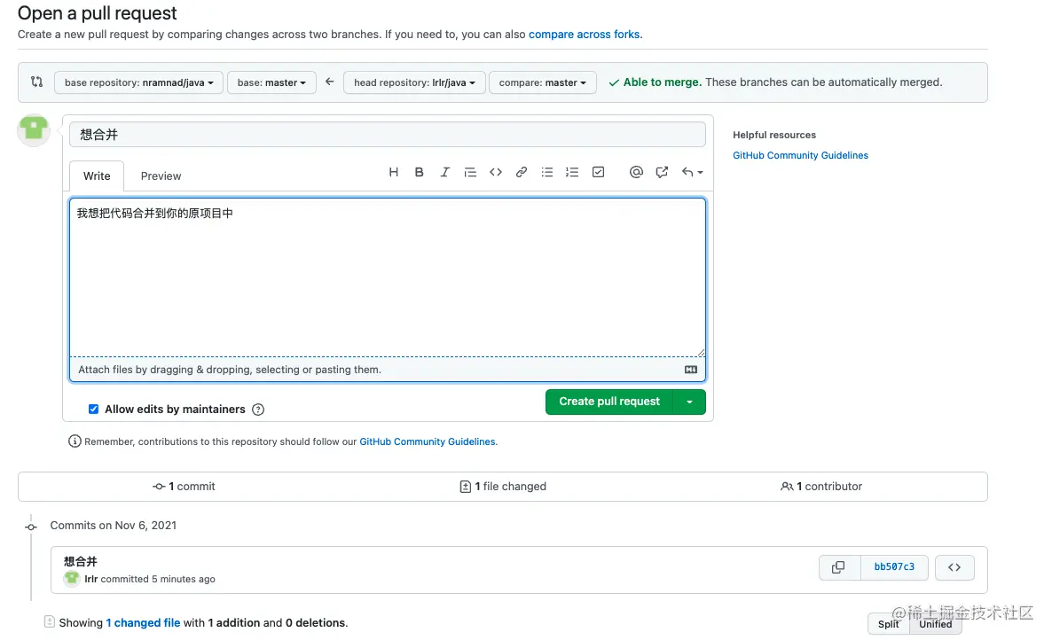Click the committed 5 minutes ago timestamp
The height and width of the screenshot is (640, 1052).
(x=158, y=579)
